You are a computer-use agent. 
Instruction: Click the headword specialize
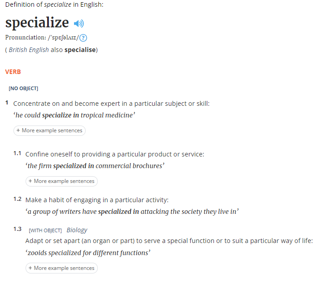coord(37,22)
